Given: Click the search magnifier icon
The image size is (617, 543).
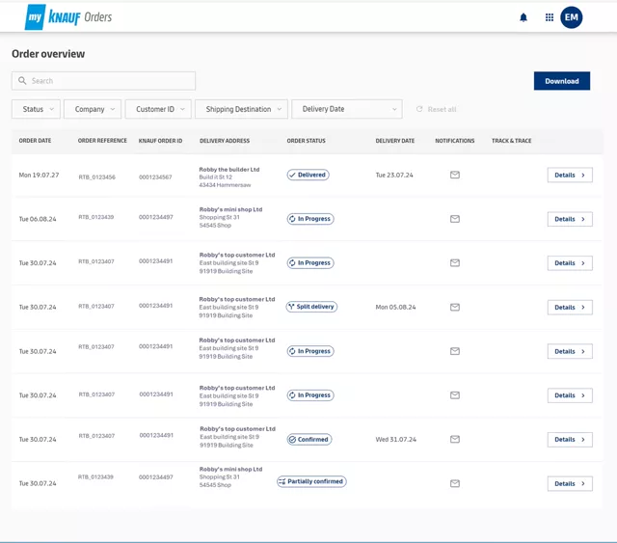Looking at the screenshot, I should (22, 81).
